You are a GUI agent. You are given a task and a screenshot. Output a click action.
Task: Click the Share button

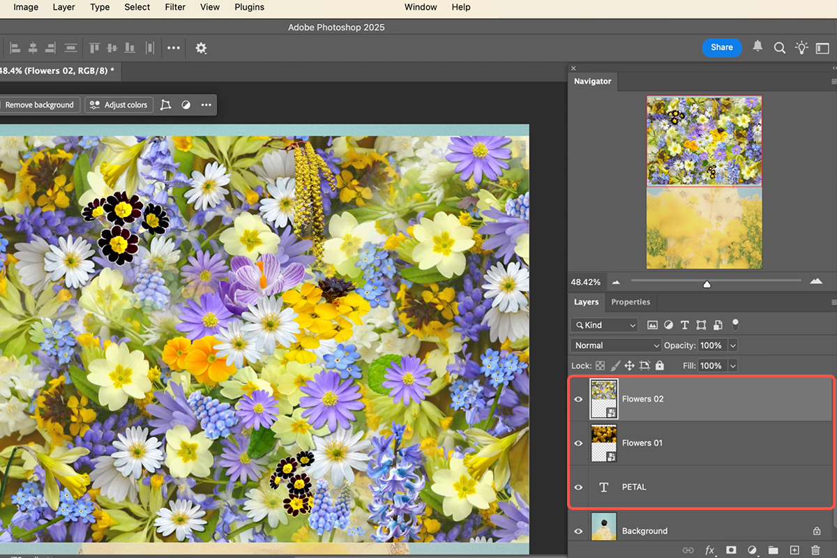(721, 47)
